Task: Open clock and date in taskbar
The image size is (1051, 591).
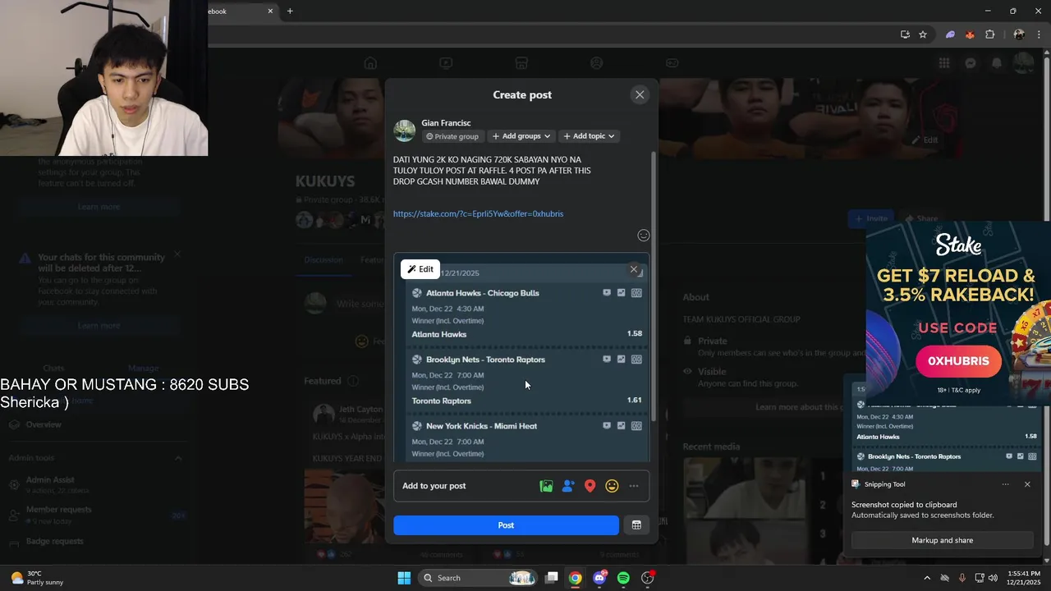Action: tap(1023, 578)
